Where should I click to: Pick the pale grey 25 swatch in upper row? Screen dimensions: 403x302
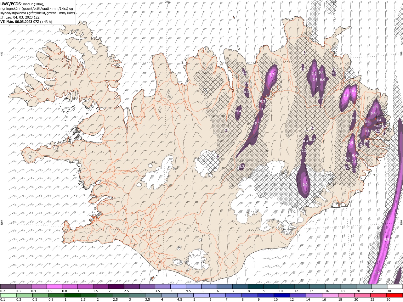(x=379, y=287)
